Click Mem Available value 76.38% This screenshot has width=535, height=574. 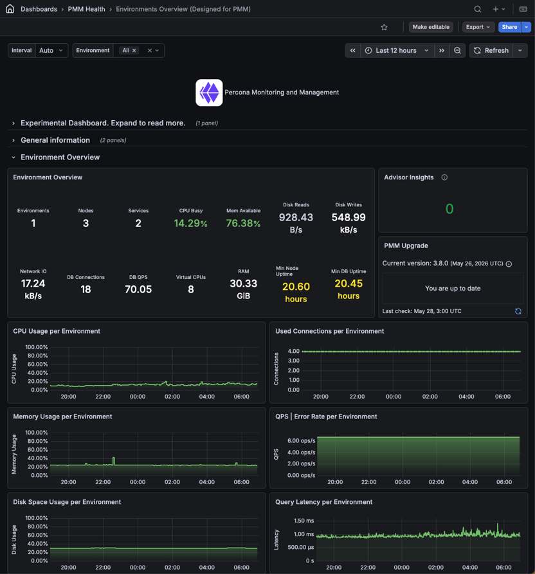point(243,223)
